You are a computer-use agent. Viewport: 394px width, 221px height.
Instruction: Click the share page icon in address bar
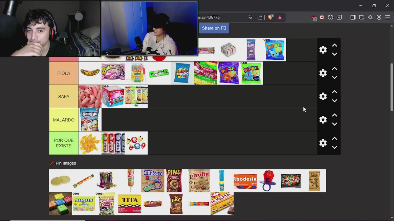260,17
